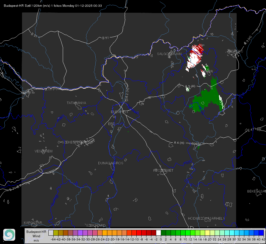Click the legend value label '0'
The width and height of the screenshot is (266, 244).
coord(161,239)
